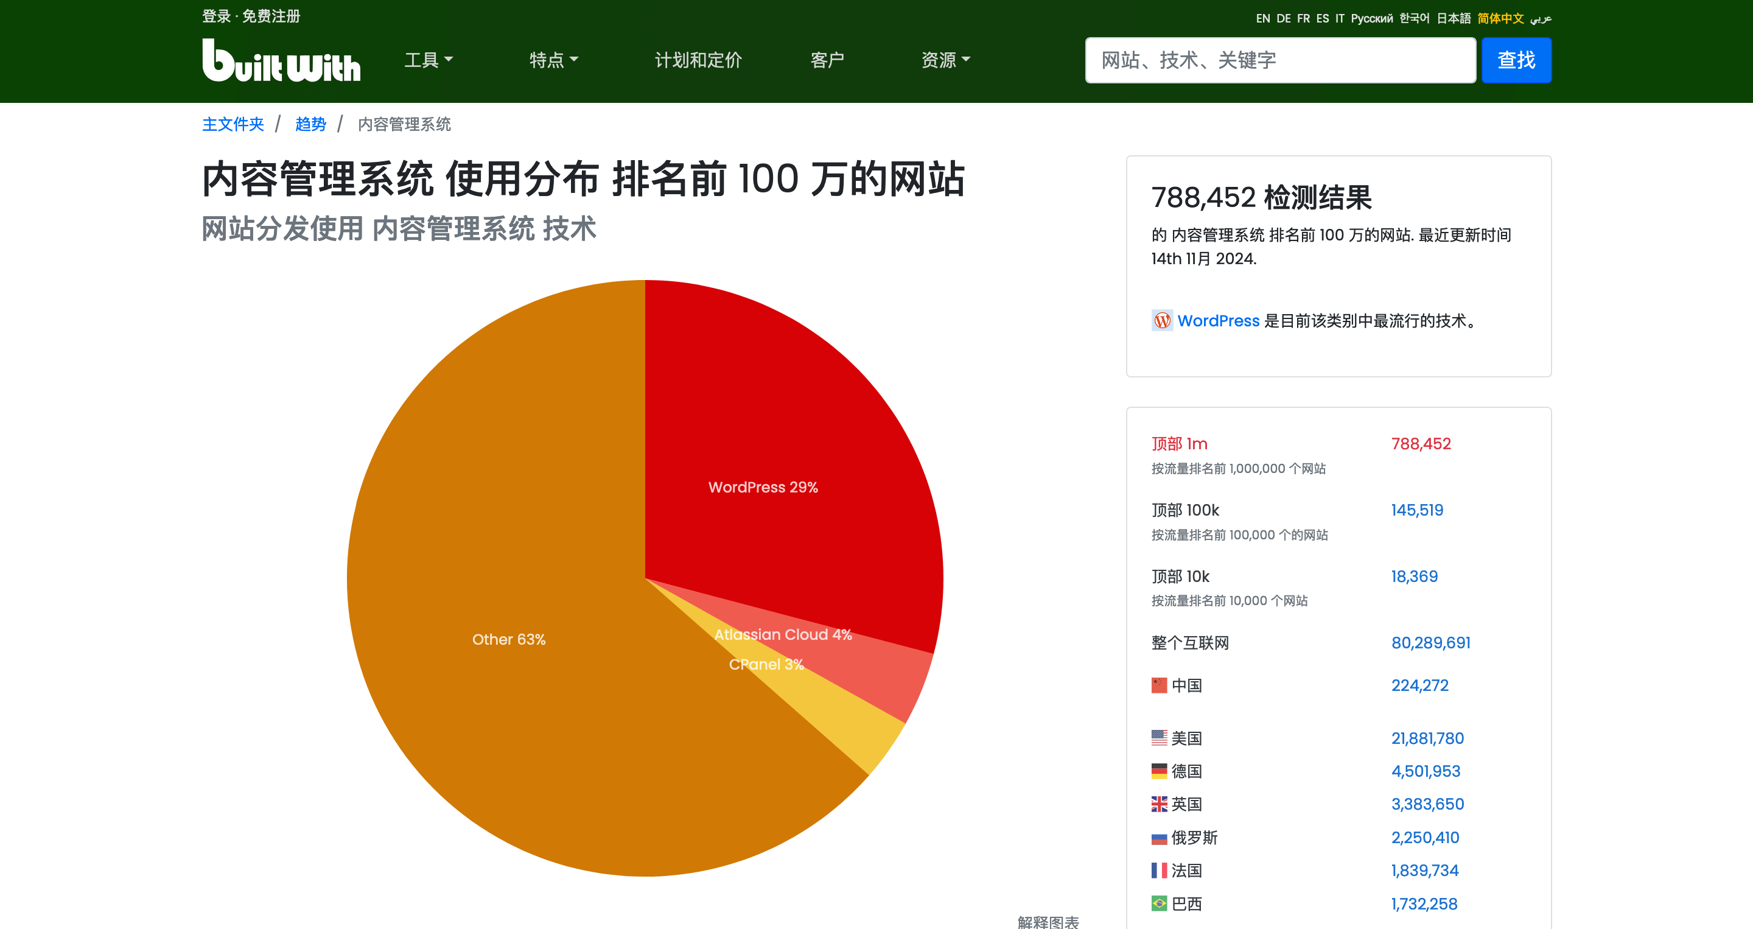Click the 英国 country label
The image size is (1753, 929).
coord(1186,804)
